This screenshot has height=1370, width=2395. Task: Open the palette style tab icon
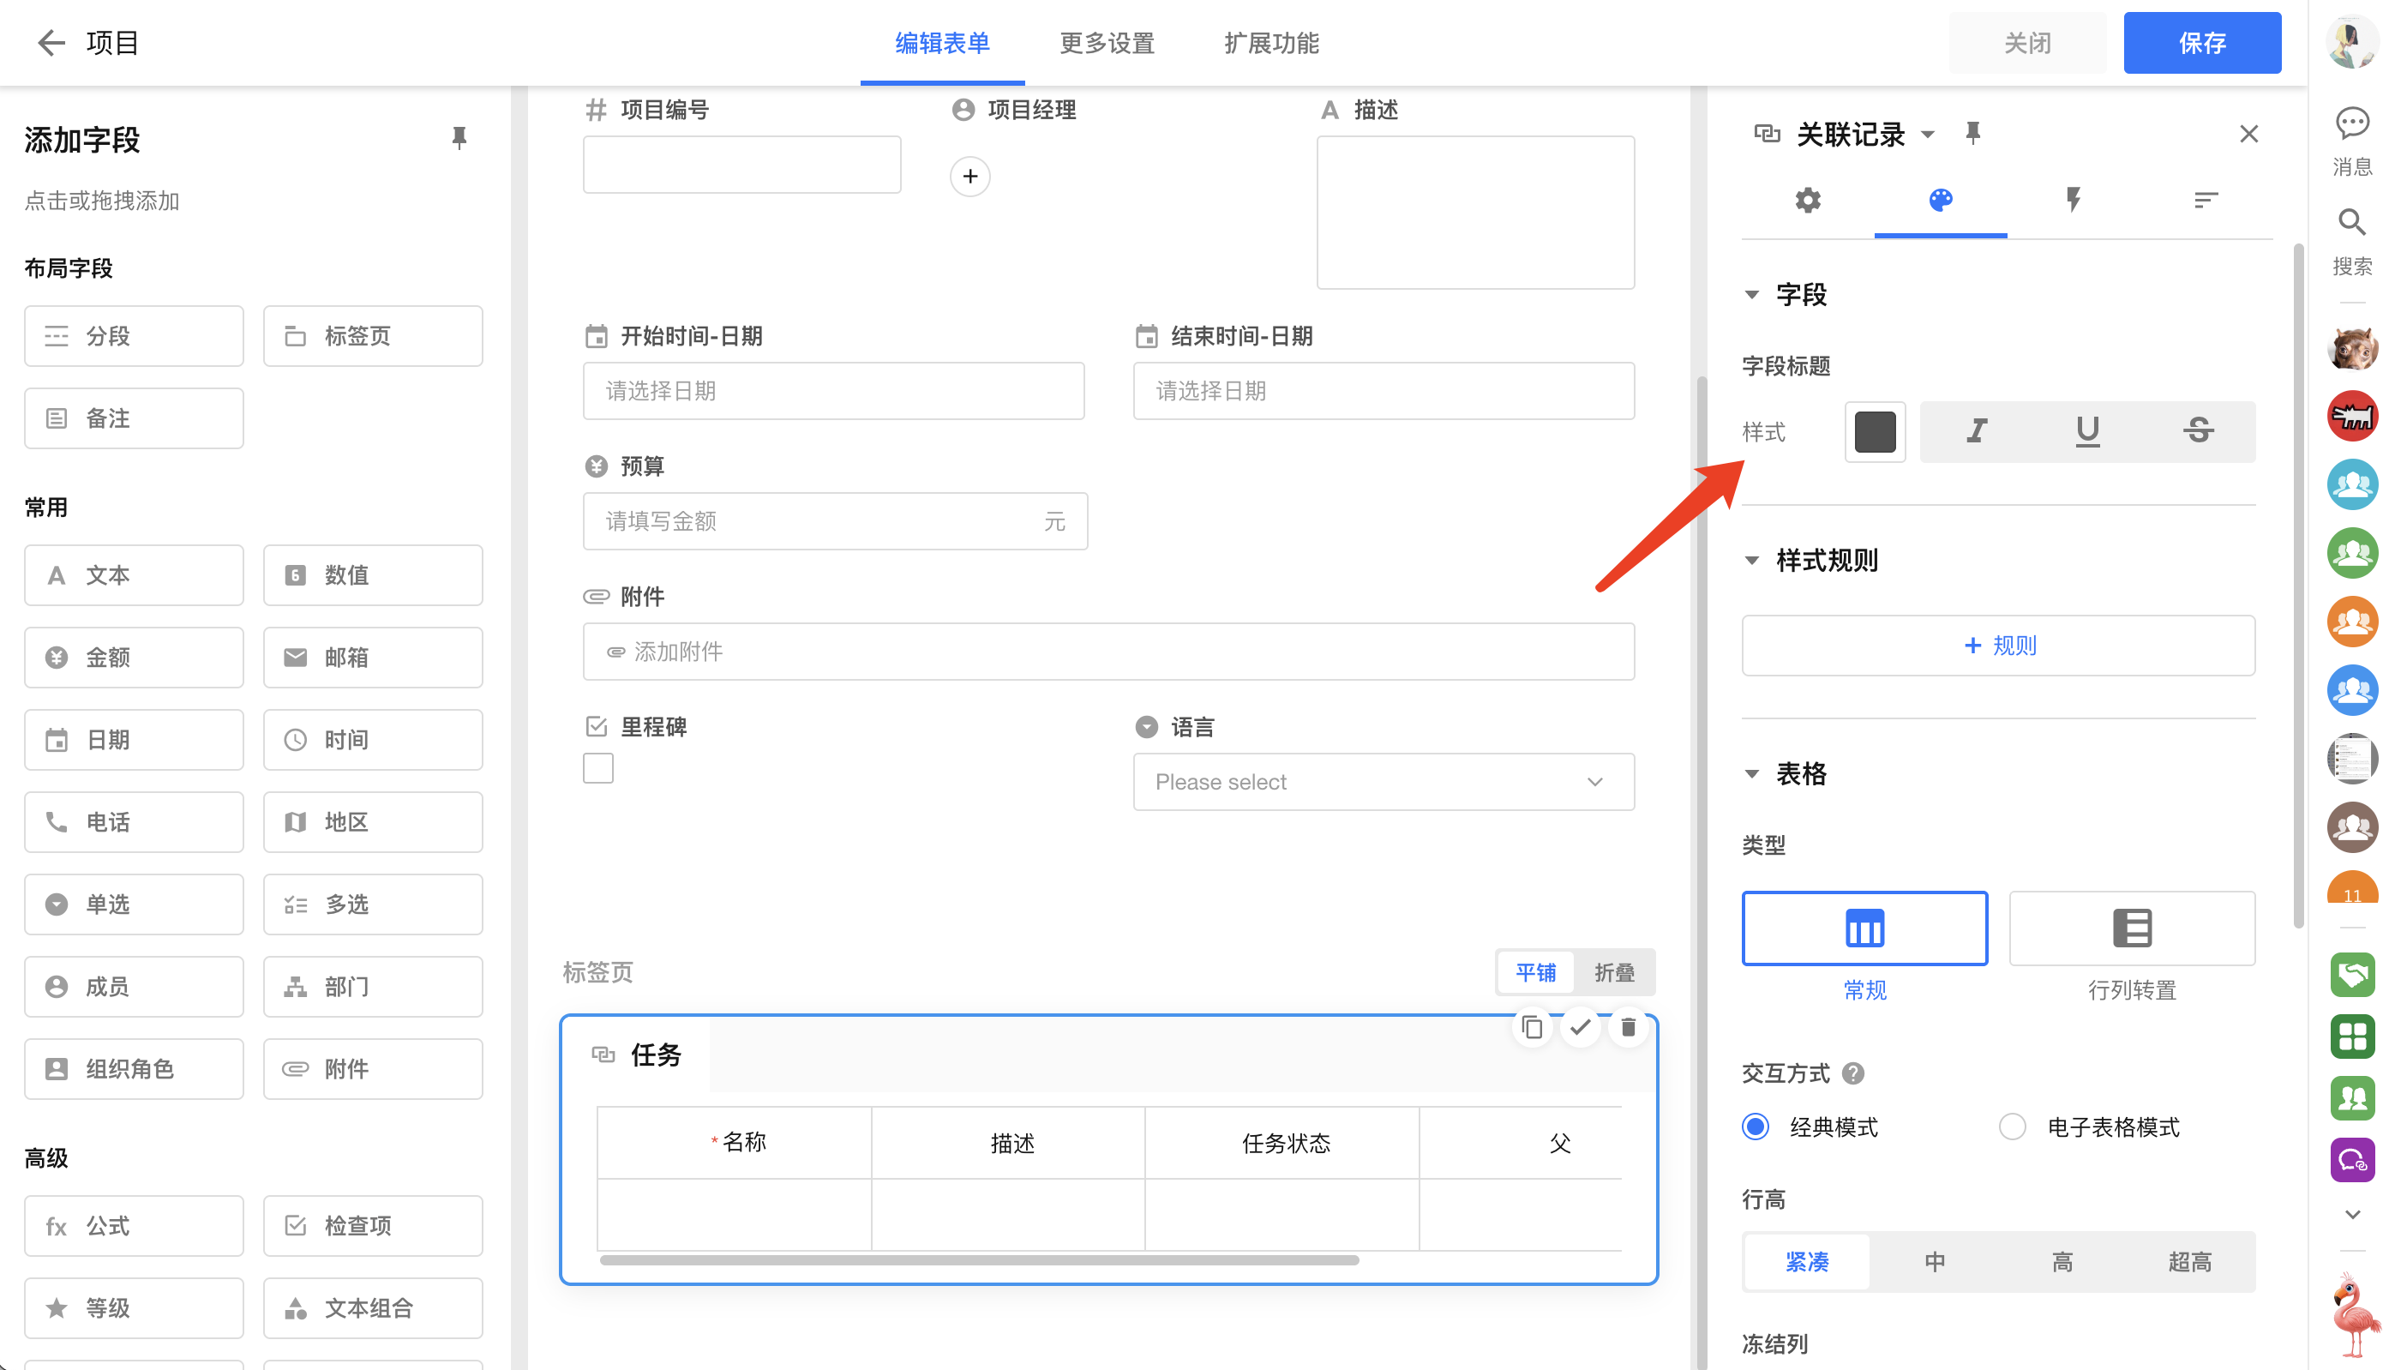pos(1940,200)
